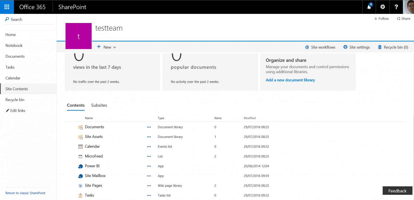This screenshot has height=200, width=414.
Task: Open the user profile picture
Action: coord(409,7)
